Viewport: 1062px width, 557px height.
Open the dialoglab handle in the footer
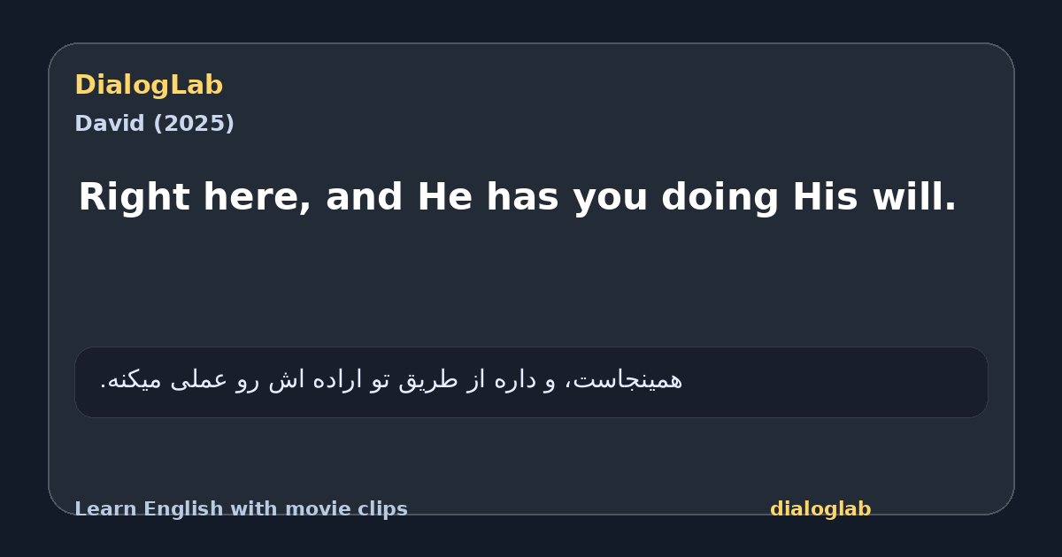pos(820,509)
